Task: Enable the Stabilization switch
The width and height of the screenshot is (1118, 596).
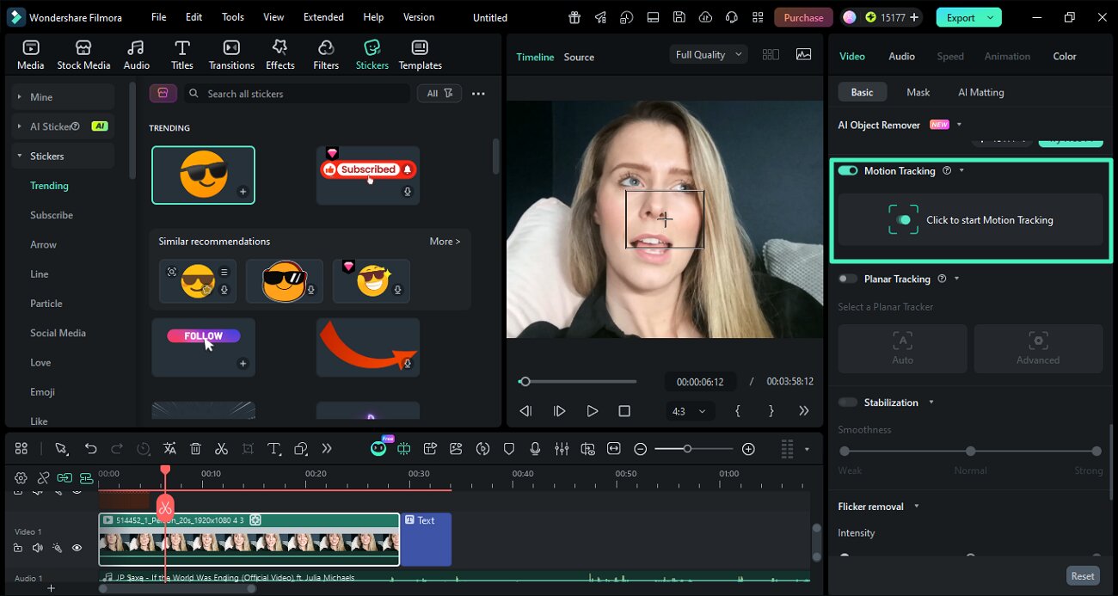Action: [x=848, y=402]
